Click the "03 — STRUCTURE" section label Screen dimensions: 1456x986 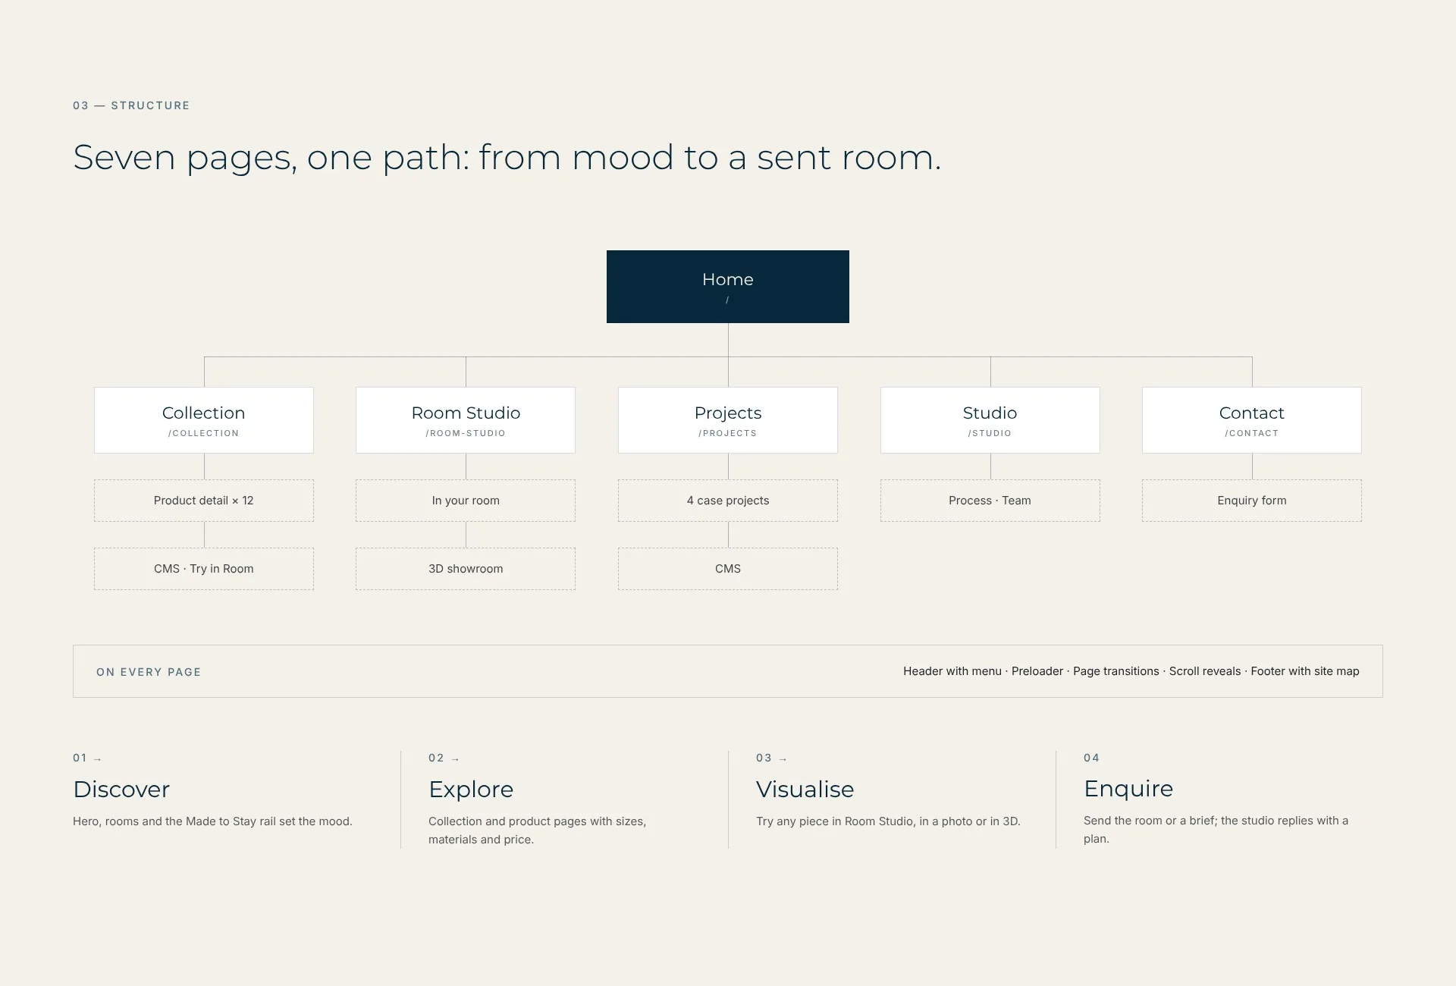point(131,105)
